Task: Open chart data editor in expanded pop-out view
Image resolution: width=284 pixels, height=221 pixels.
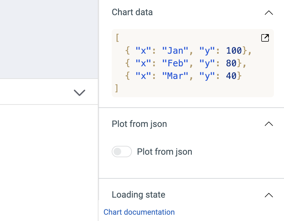Action: tap(265, 38)
